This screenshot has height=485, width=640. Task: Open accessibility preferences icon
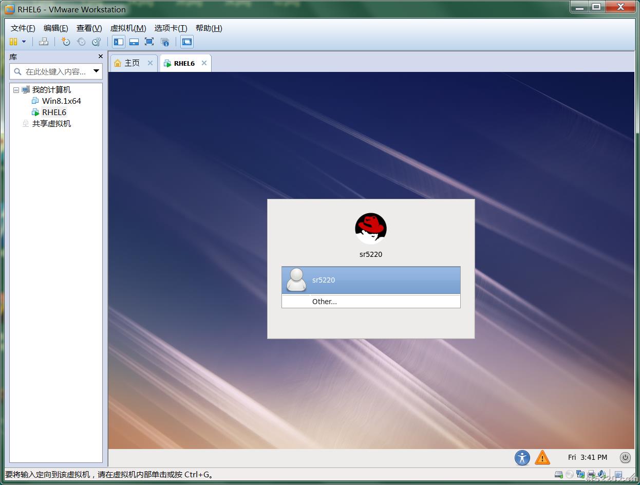pyautogui.click(x=522, y=457)
